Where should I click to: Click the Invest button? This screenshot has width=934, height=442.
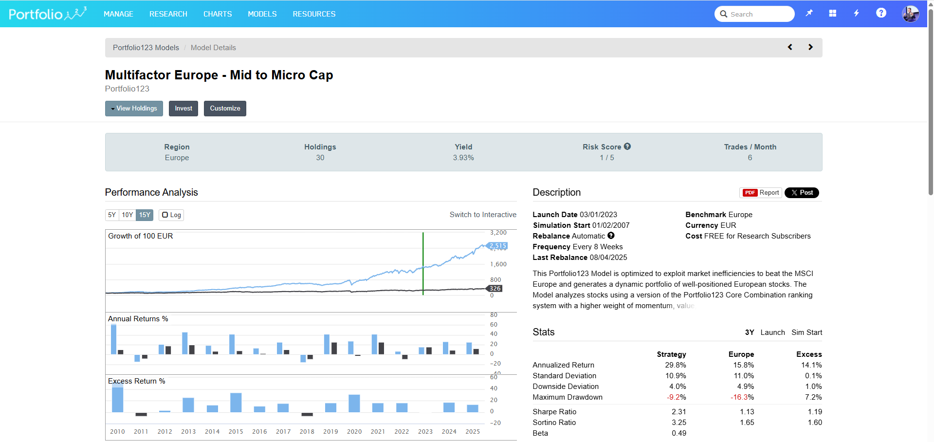pyautogui.click(x=183, y=109)
